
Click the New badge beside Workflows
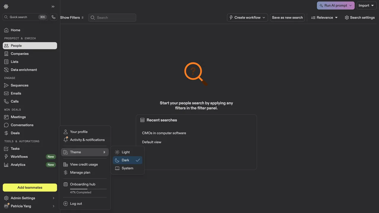click(x=51, y=157)
